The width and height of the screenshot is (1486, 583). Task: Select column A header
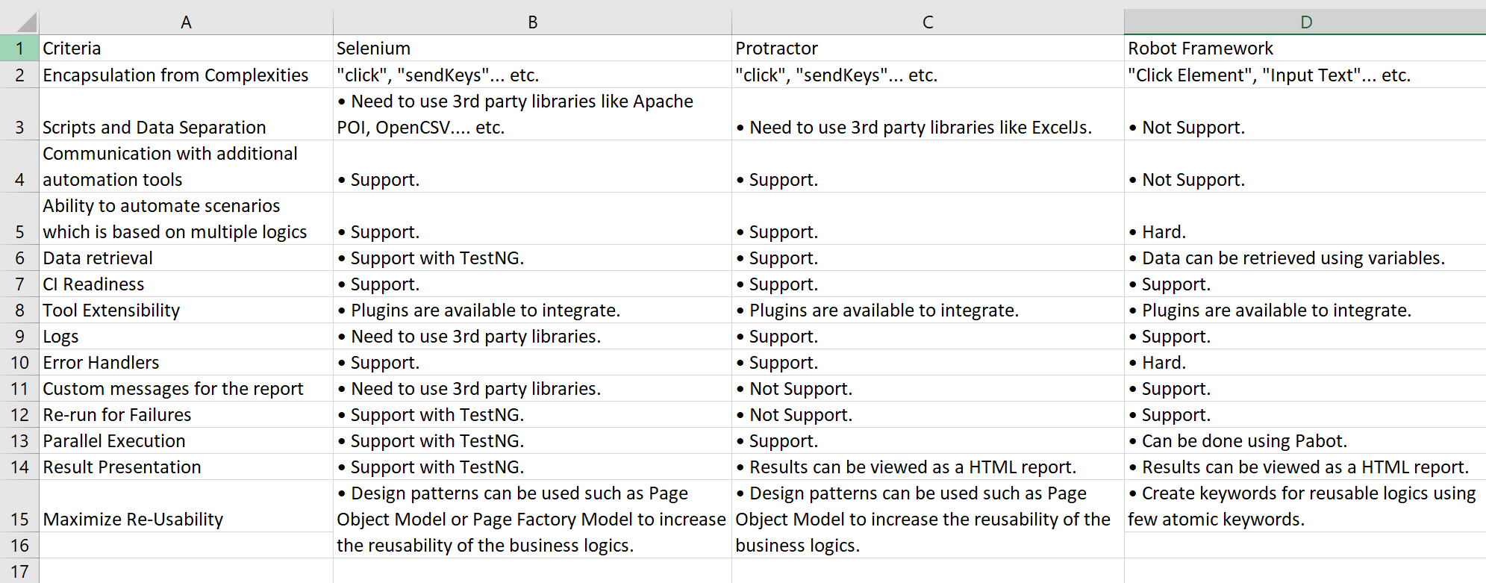[x=186, y=22]
